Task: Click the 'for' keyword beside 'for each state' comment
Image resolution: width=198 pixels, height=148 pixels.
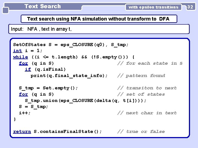Action: click(23, 63)
